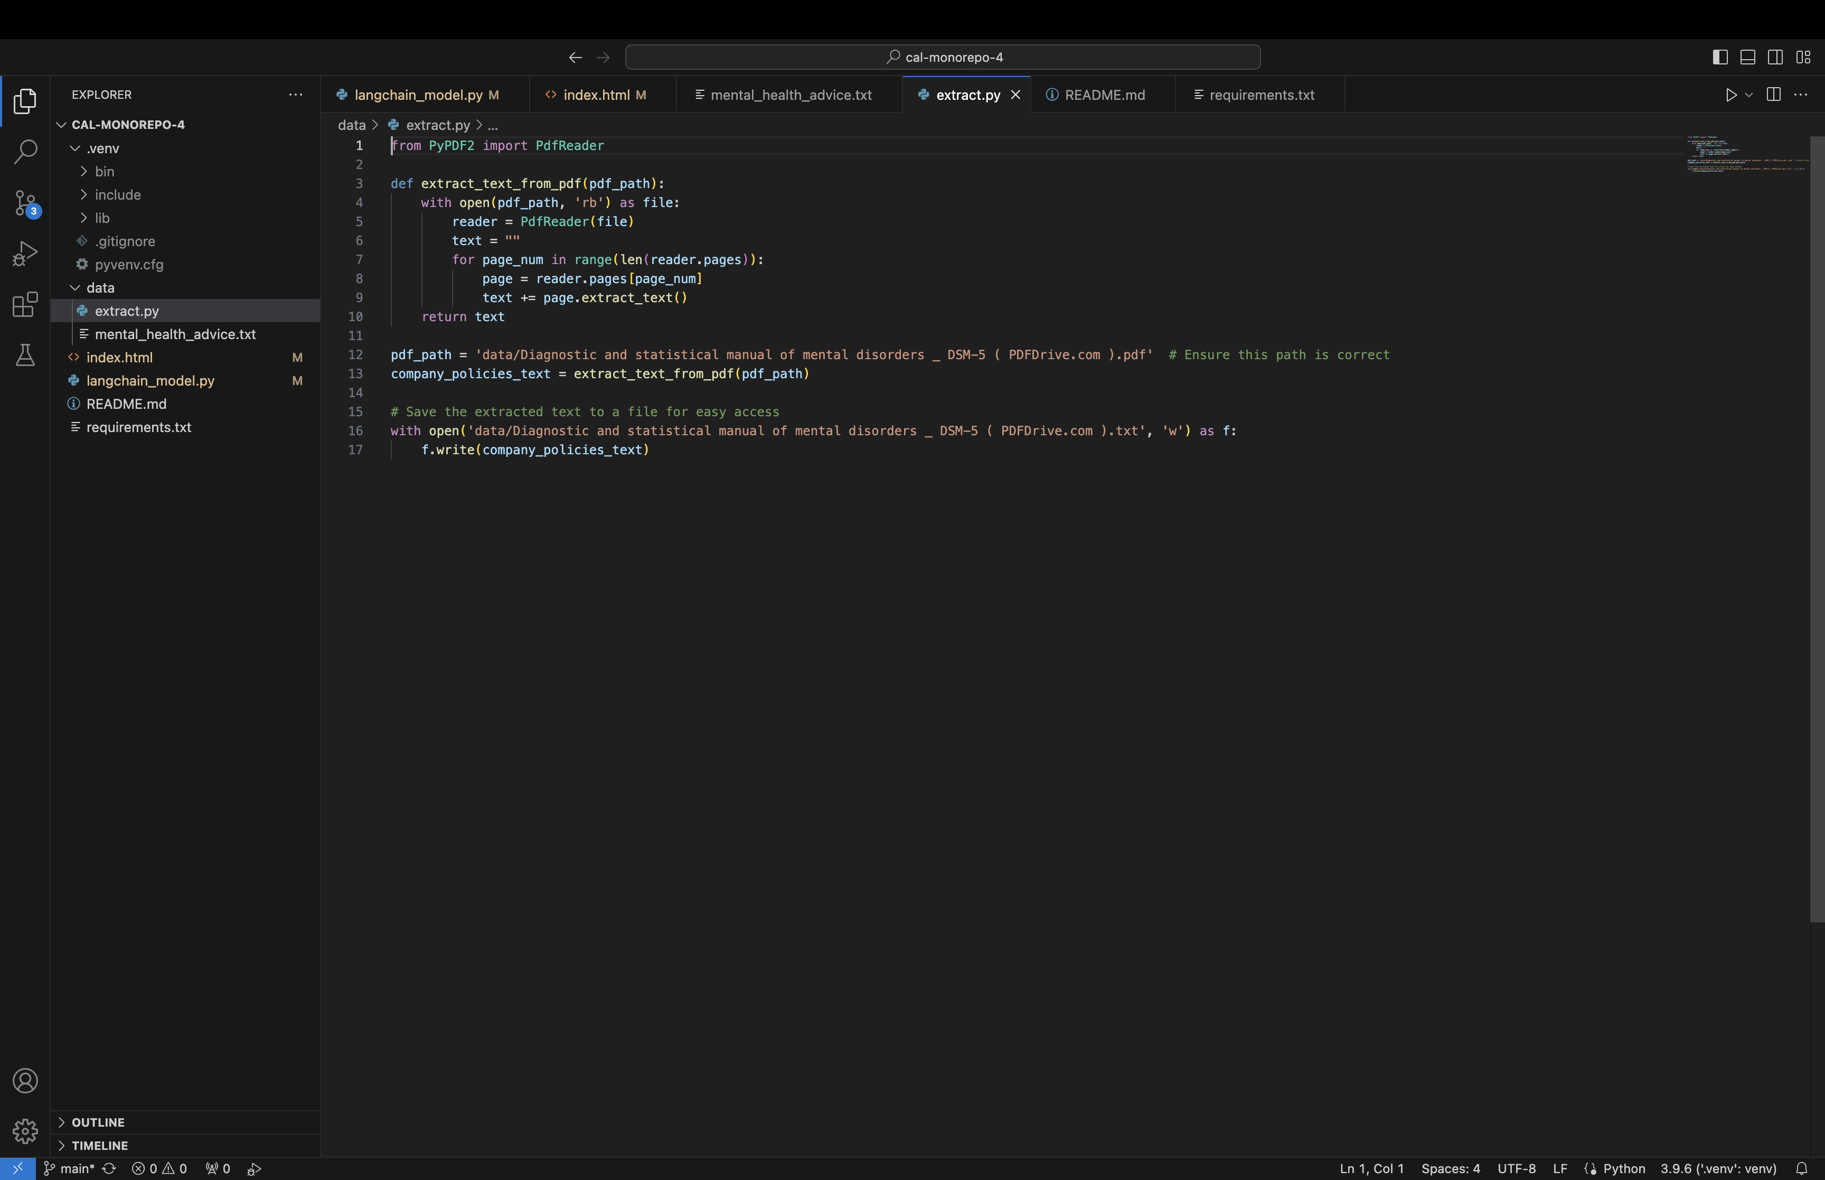
Task: Click the editor vertical scrollbar
Action: 1817,529
